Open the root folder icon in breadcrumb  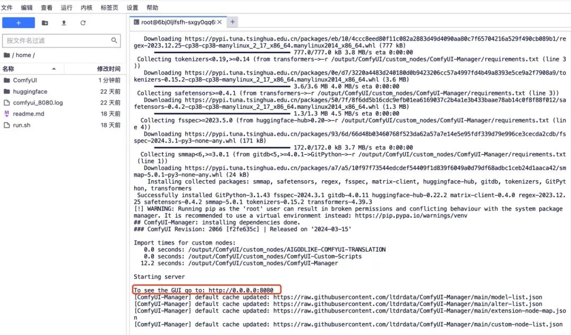tap(6, 55)
